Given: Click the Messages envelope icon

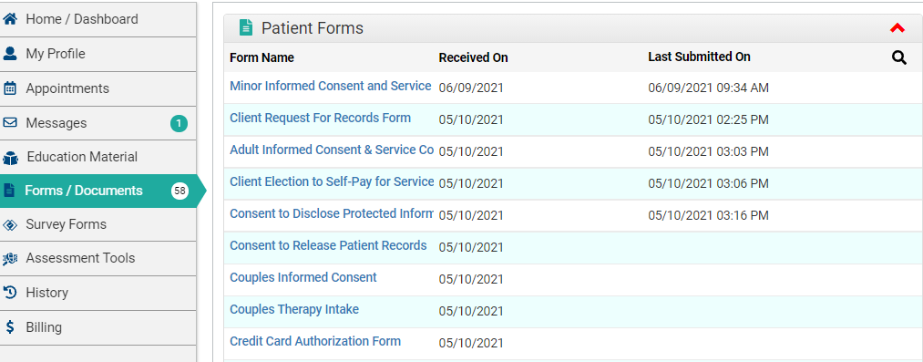Looking at the screenshot, I should click(10, 123).
